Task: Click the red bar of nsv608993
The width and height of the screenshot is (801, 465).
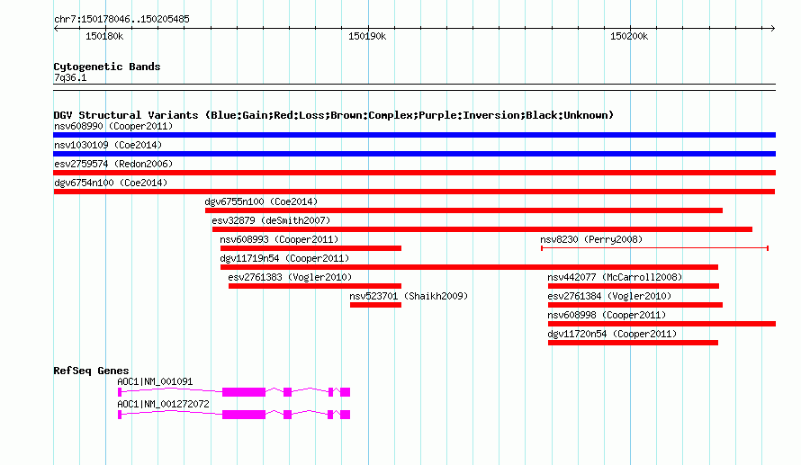Action: pos(310,248)
